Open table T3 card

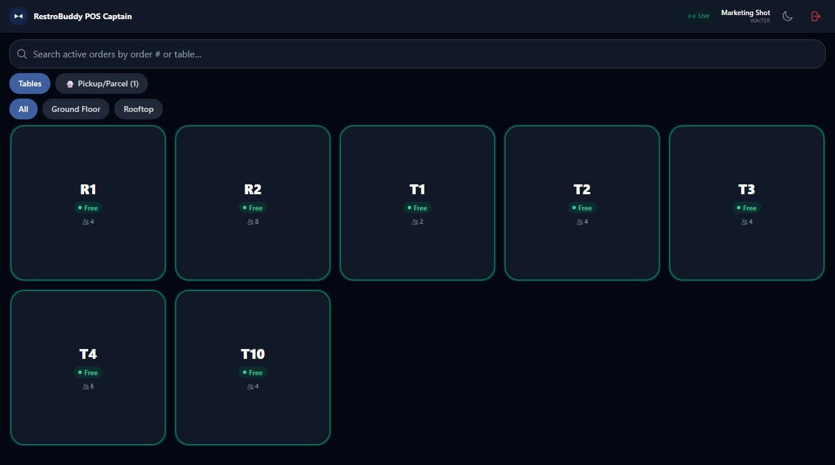[747, 203]
